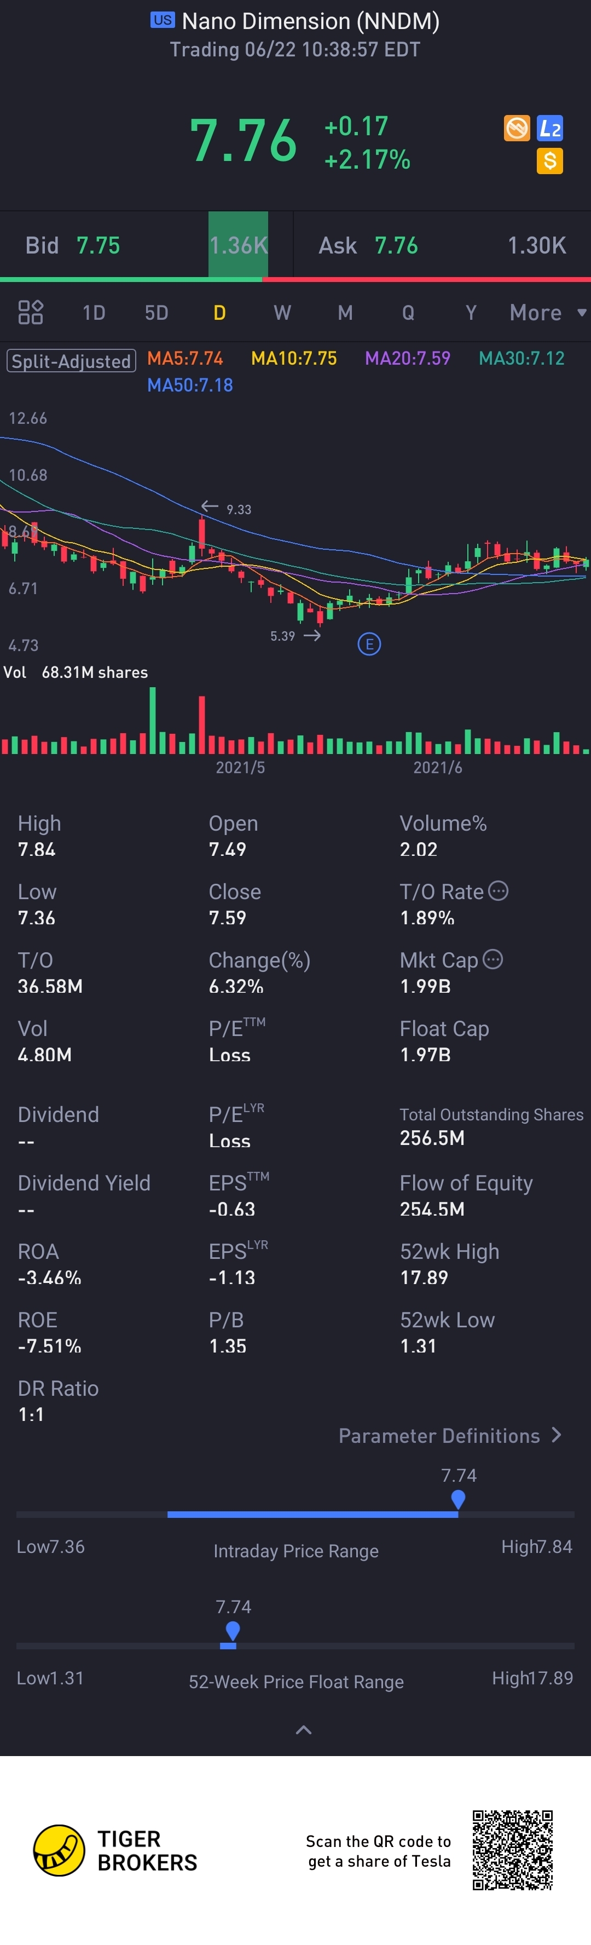591x1945 pixels.
Task: Open the chart layout grid icon
Action: tap(30, 312)
